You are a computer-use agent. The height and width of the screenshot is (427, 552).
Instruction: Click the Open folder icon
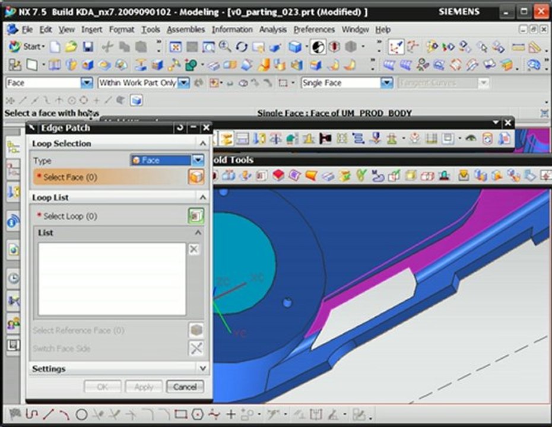71,46
